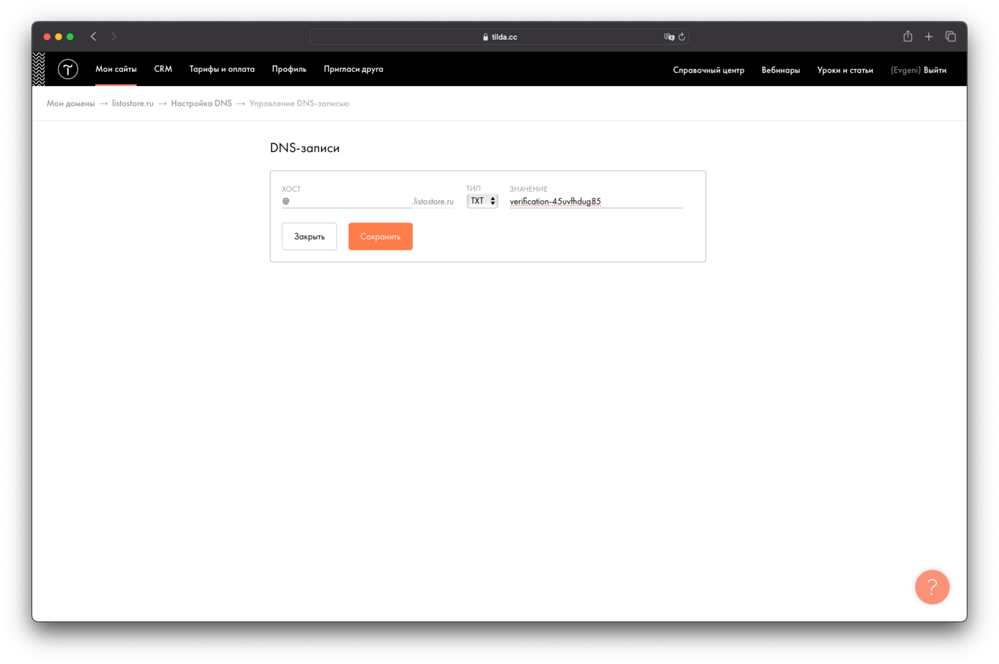Open the Вебинары link
Viewport: 999px width, 664px height.
(780, 70)
